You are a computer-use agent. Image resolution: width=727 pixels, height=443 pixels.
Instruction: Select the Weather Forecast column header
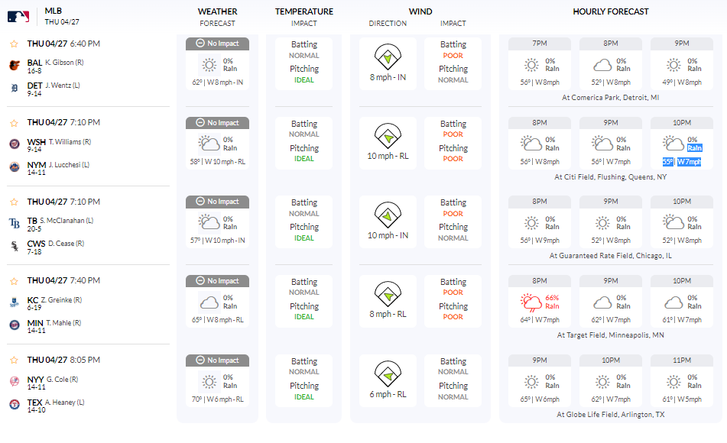(217, 12)
